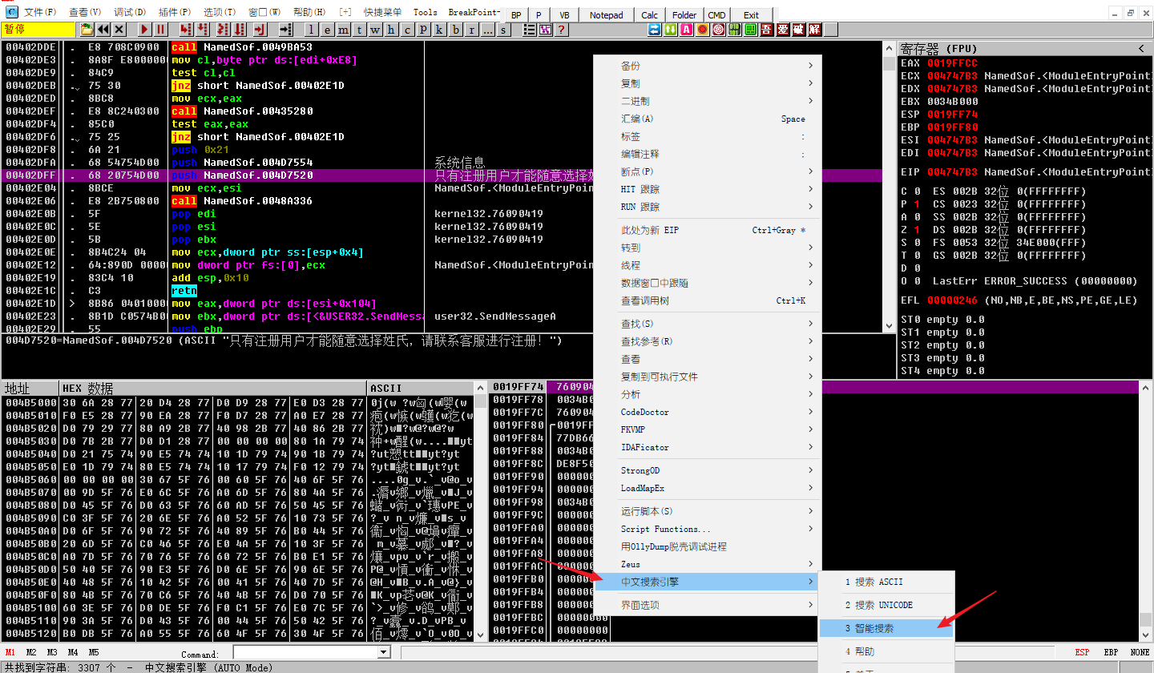Click the Folder shortcut button
The image size is (1154, 673).
point(684,15)
